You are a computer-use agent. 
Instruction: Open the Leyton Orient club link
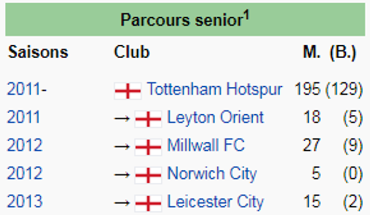click(x=216, y=118)
